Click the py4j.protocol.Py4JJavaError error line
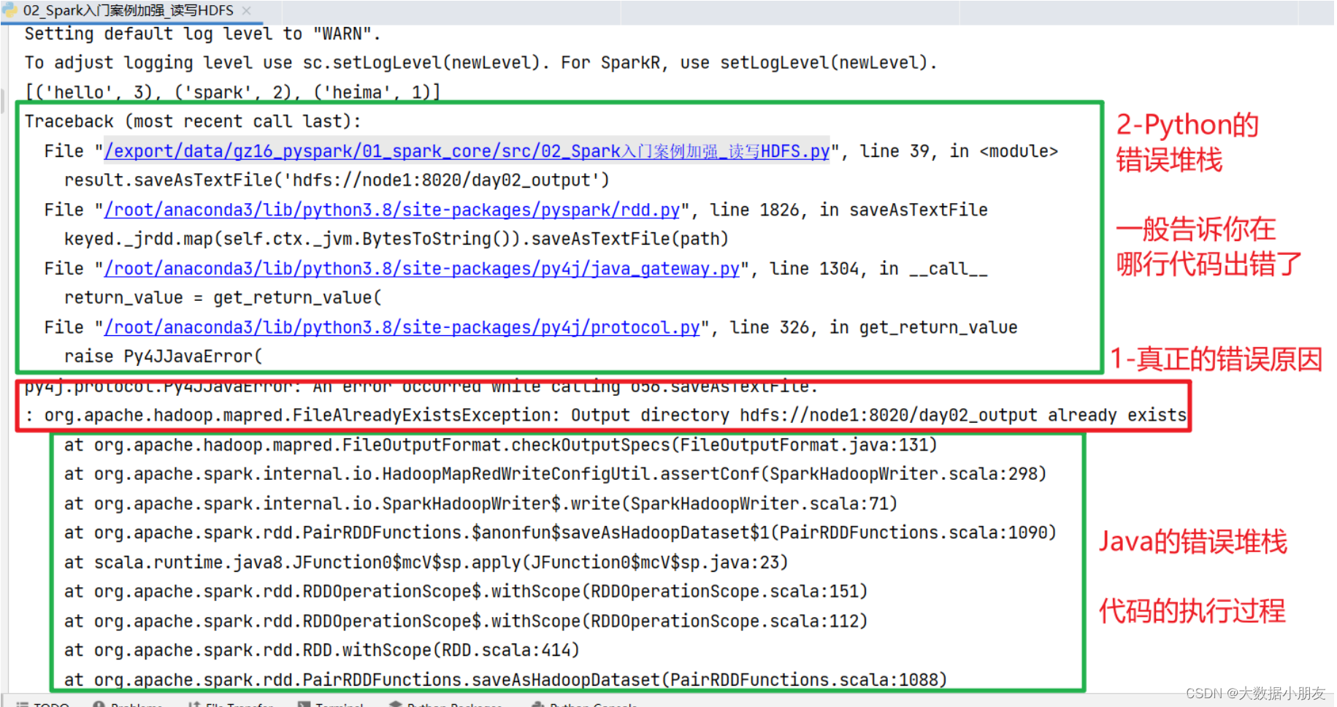This screenshot has height=707, width=1337. click(x=421, y=386)
